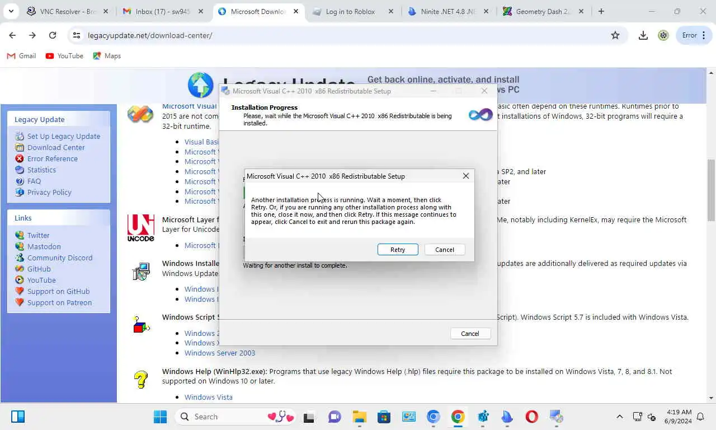Open Microsoft Store from the taskbar

pos(384,417)
